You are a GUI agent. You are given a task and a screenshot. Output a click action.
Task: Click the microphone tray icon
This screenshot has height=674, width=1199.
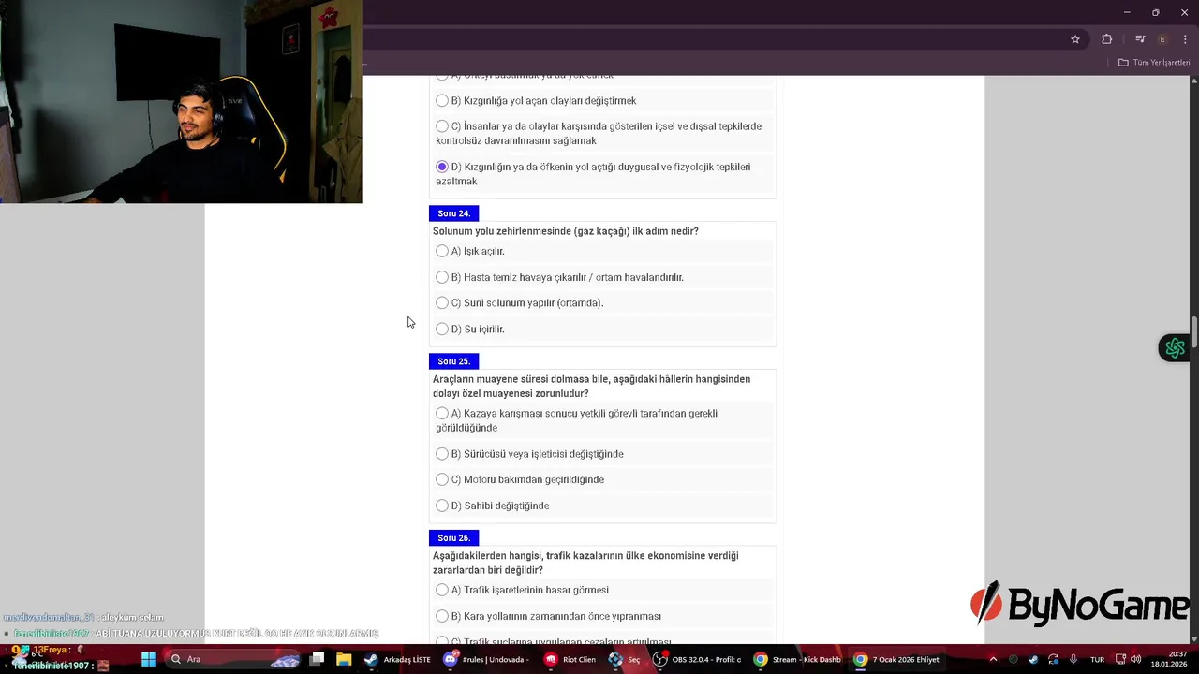[1074, 659]
